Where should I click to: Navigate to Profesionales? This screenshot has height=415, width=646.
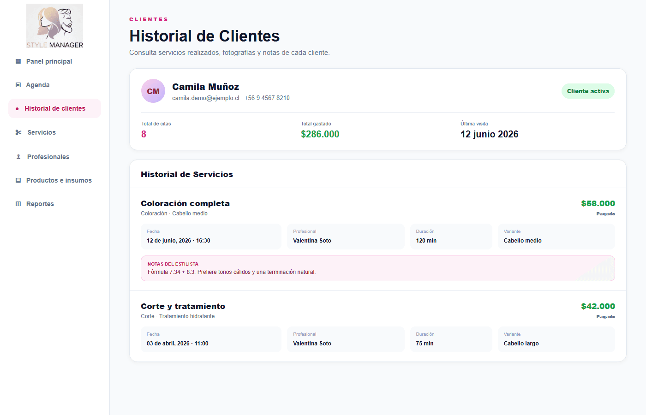tap(54, 157)
